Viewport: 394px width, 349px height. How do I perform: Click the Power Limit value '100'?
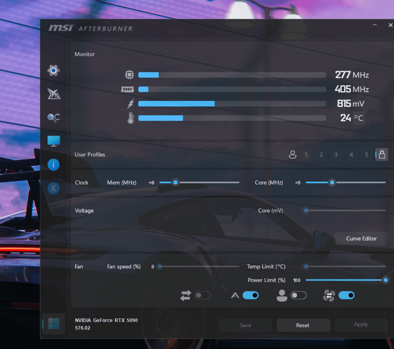[297, 280]
